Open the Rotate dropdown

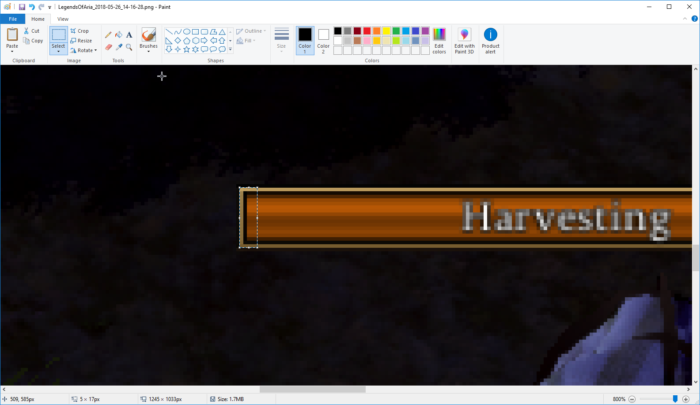[x=95, y=50]
